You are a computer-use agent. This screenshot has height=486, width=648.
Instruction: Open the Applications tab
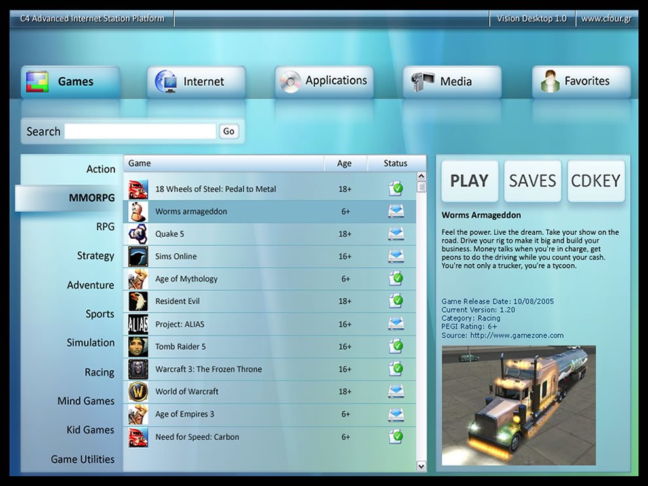pyautogui.click(x=324, y=82)
